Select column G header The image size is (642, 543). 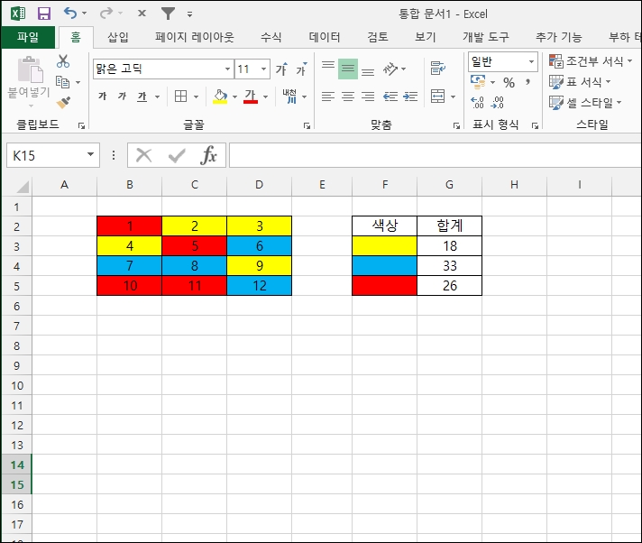pos(449,185)
